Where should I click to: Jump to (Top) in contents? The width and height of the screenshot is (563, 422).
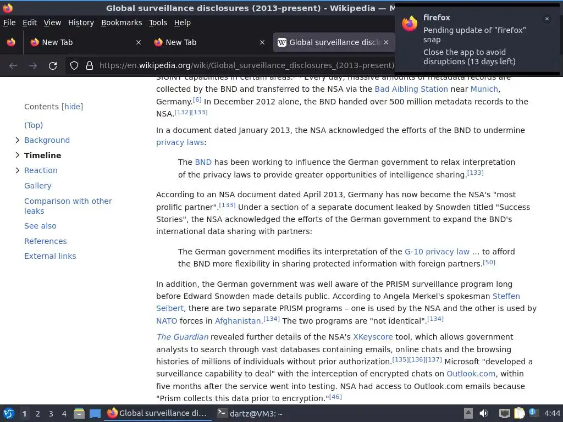tap(34, 125)
